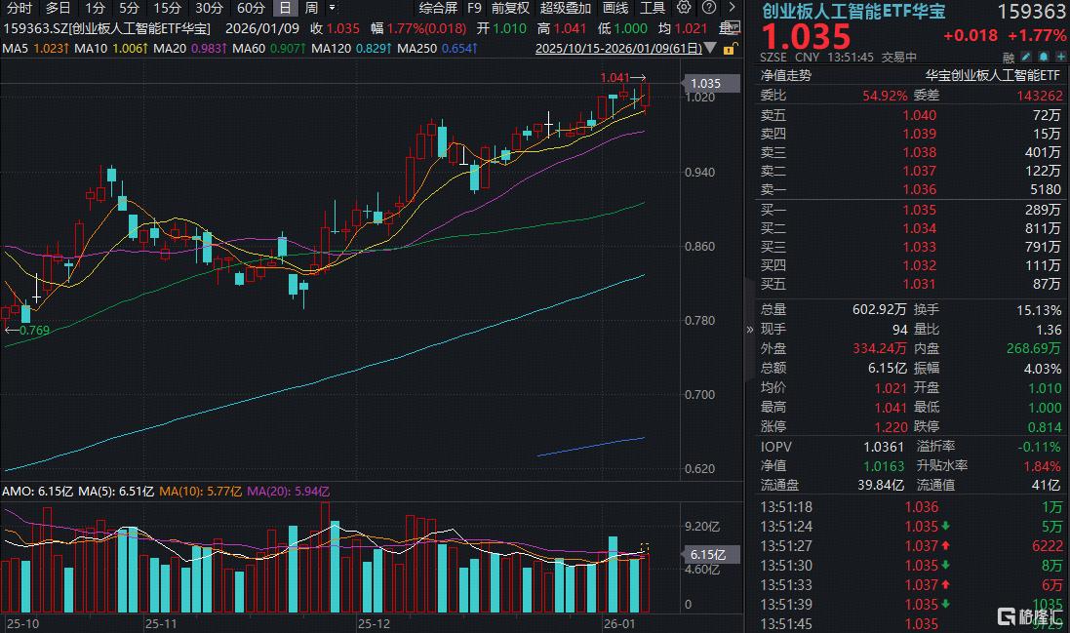Click the 卖一 price 1.036

coord(919,189)
